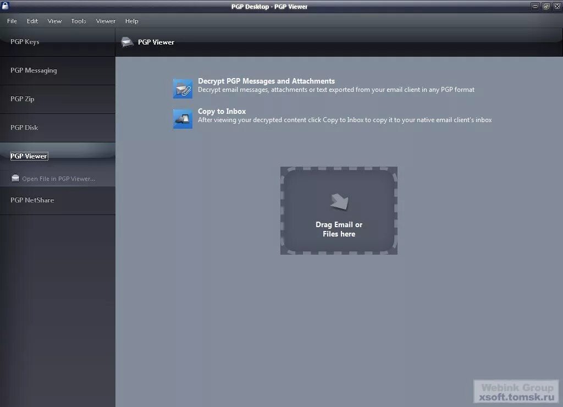Click the Copy to Inbox icon
This screenshot has height=407, width=563.
point(183,119)
